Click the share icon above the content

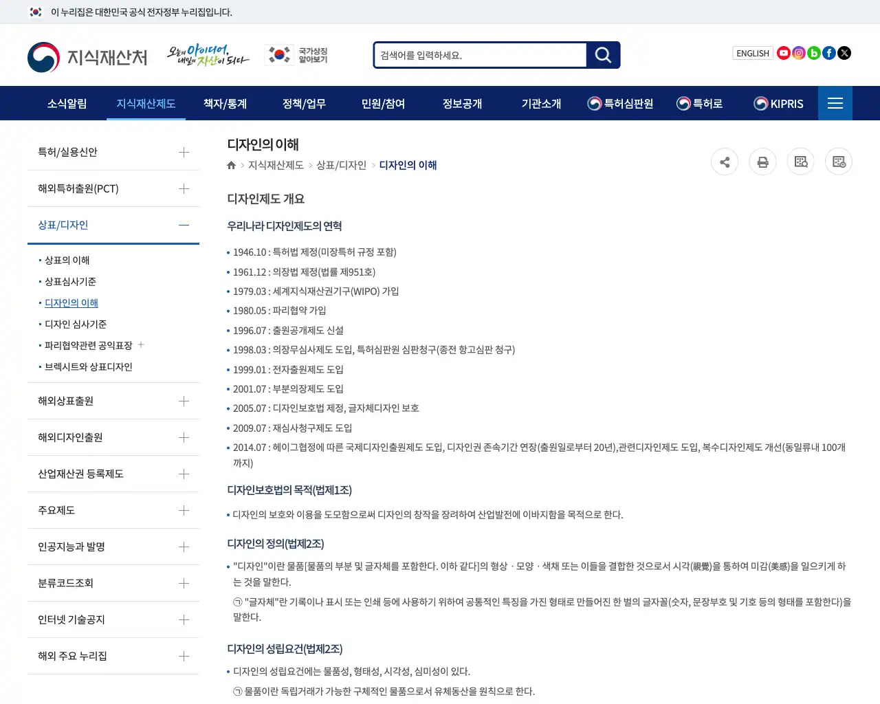725,162
